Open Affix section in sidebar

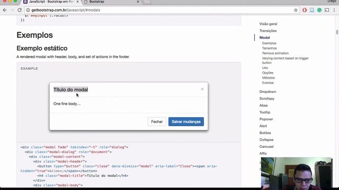tap(263, 154)
